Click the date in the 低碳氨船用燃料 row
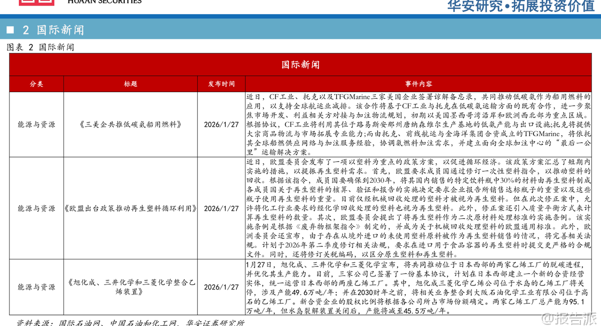 pos(221,124)
